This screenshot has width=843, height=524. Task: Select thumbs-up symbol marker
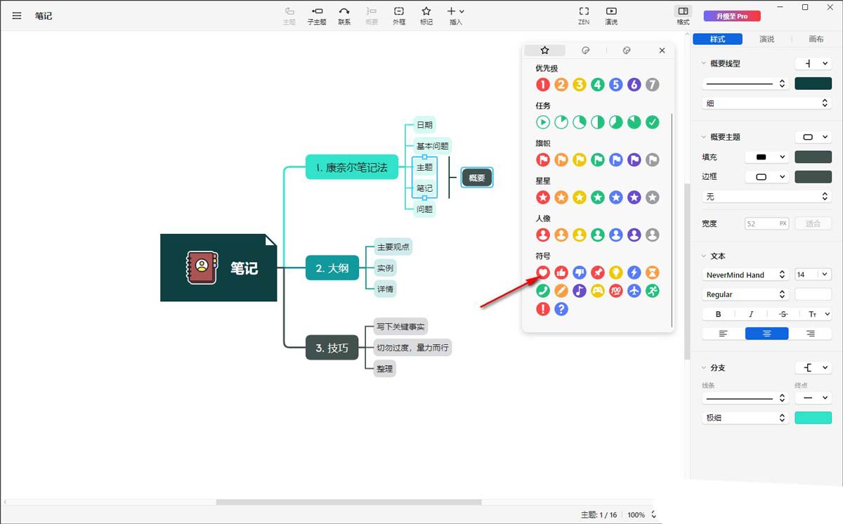point(561,273)
